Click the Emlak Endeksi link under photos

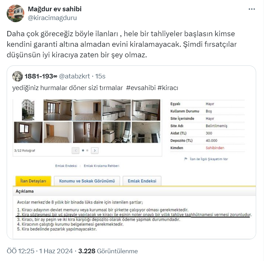click(x=66, y=166)
